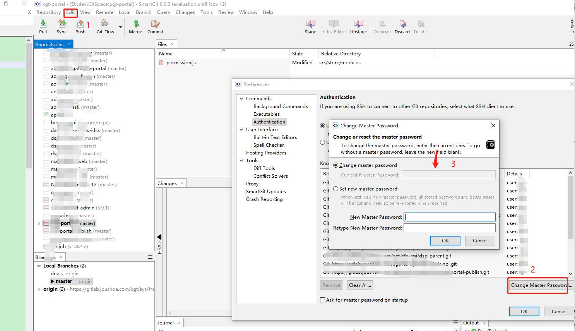The width and height of the screenshot is (575, 331).
Task: Close the Repositories panel tab
Action: 69,44
